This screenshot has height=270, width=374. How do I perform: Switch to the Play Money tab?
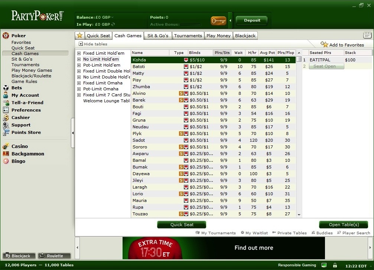[218, 36]
